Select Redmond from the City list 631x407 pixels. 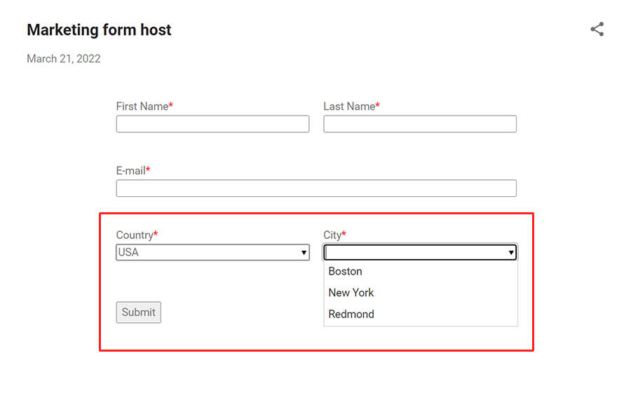tap(351, 314)
